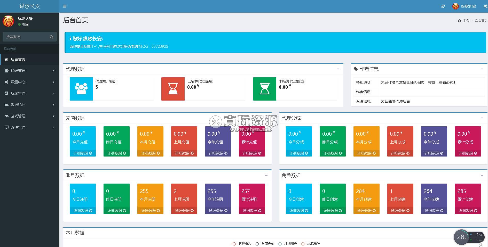Expand the 系统管理 sidebar submenu arrow
Image resolution: width=488 pixels, height=247 pixels.
(x=54, y=127)
